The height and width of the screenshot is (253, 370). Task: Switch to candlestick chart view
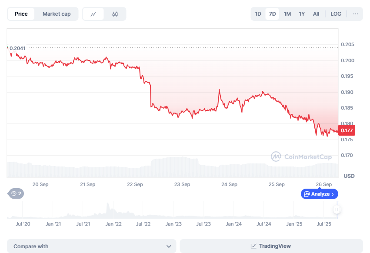click(x=115, y=14)
